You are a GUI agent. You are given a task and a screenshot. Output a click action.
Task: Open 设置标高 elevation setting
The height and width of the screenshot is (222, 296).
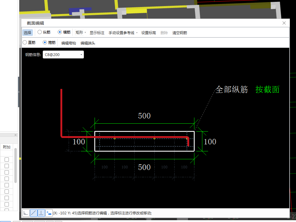[149, 33]
